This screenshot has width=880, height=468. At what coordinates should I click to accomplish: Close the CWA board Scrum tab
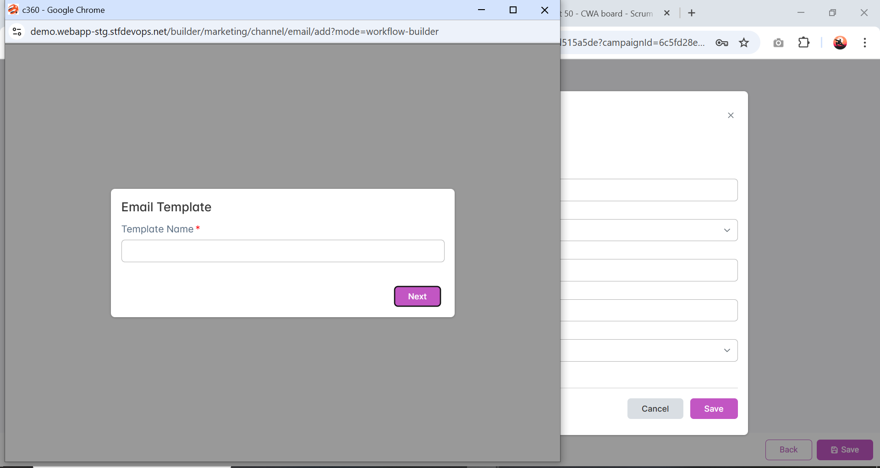667,13
